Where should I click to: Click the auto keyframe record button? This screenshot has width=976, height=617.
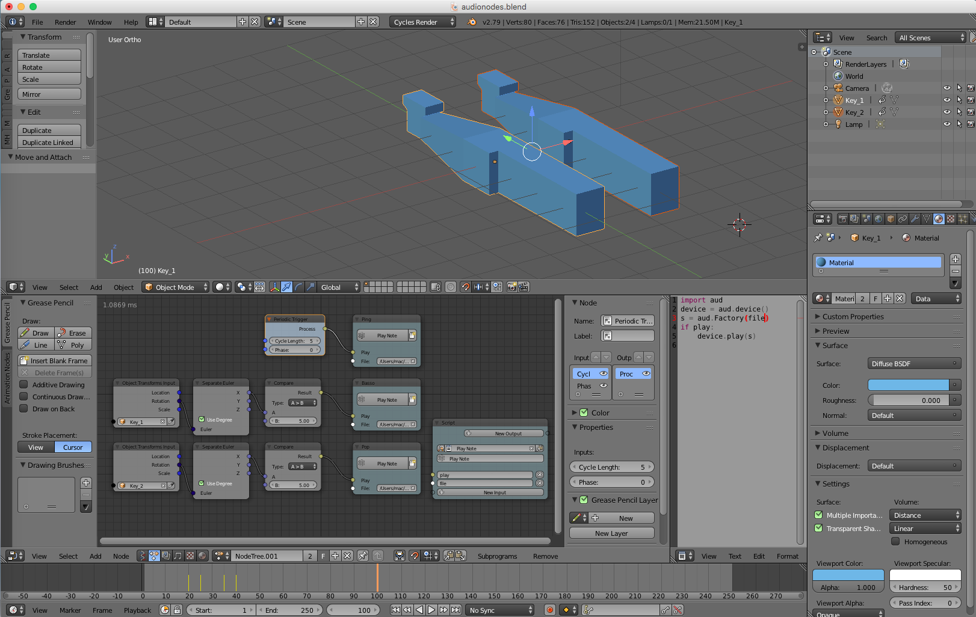coord(549,610)
